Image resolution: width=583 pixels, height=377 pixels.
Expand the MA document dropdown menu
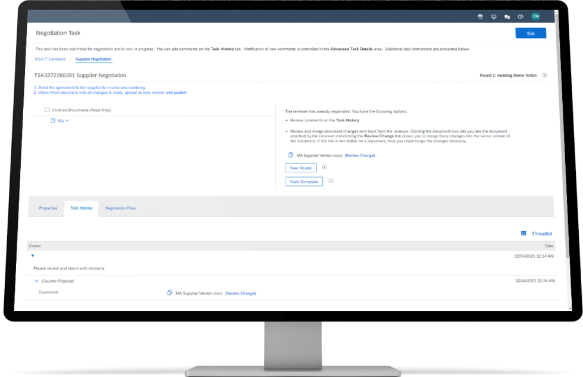tap(67, 121)
